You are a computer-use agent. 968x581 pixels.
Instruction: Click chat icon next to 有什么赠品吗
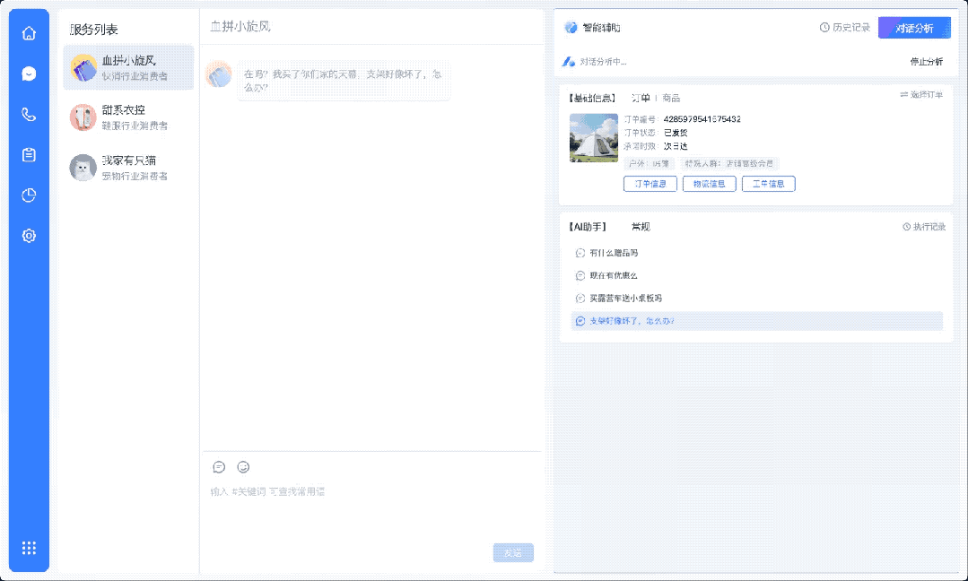coord(580,253)
